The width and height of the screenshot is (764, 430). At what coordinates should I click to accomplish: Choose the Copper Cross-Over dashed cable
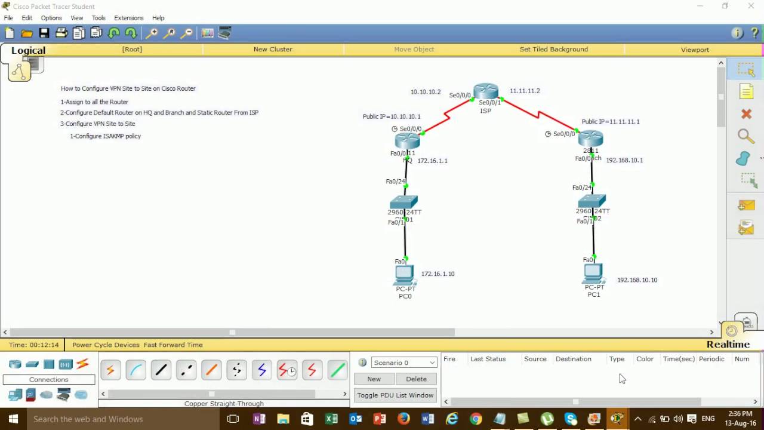point(186,371)
